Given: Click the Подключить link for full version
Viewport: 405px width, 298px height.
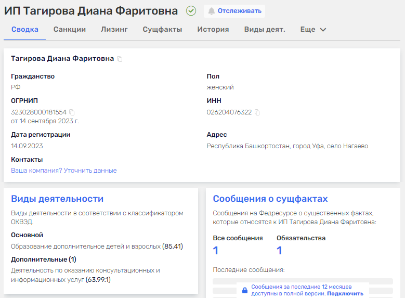Looking at the screenshot, I should click(345, 294).
